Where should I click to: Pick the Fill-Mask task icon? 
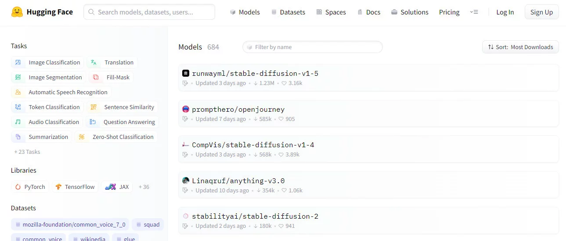click(x=96, y=78)
